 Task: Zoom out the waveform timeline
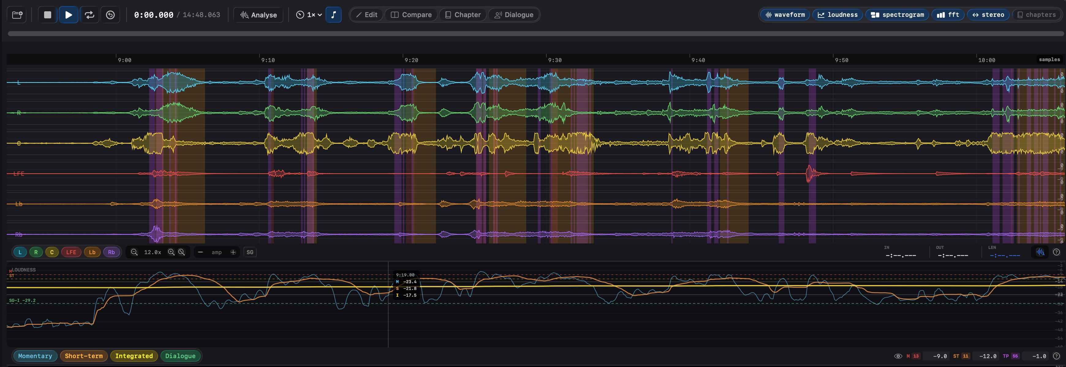coord(134,252)
